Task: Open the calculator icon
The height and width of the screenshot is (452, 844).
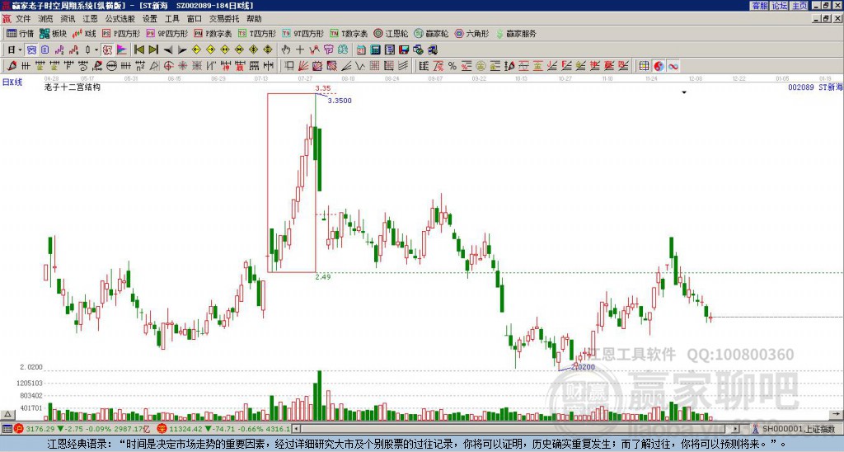Action: (x=376, y=50)
